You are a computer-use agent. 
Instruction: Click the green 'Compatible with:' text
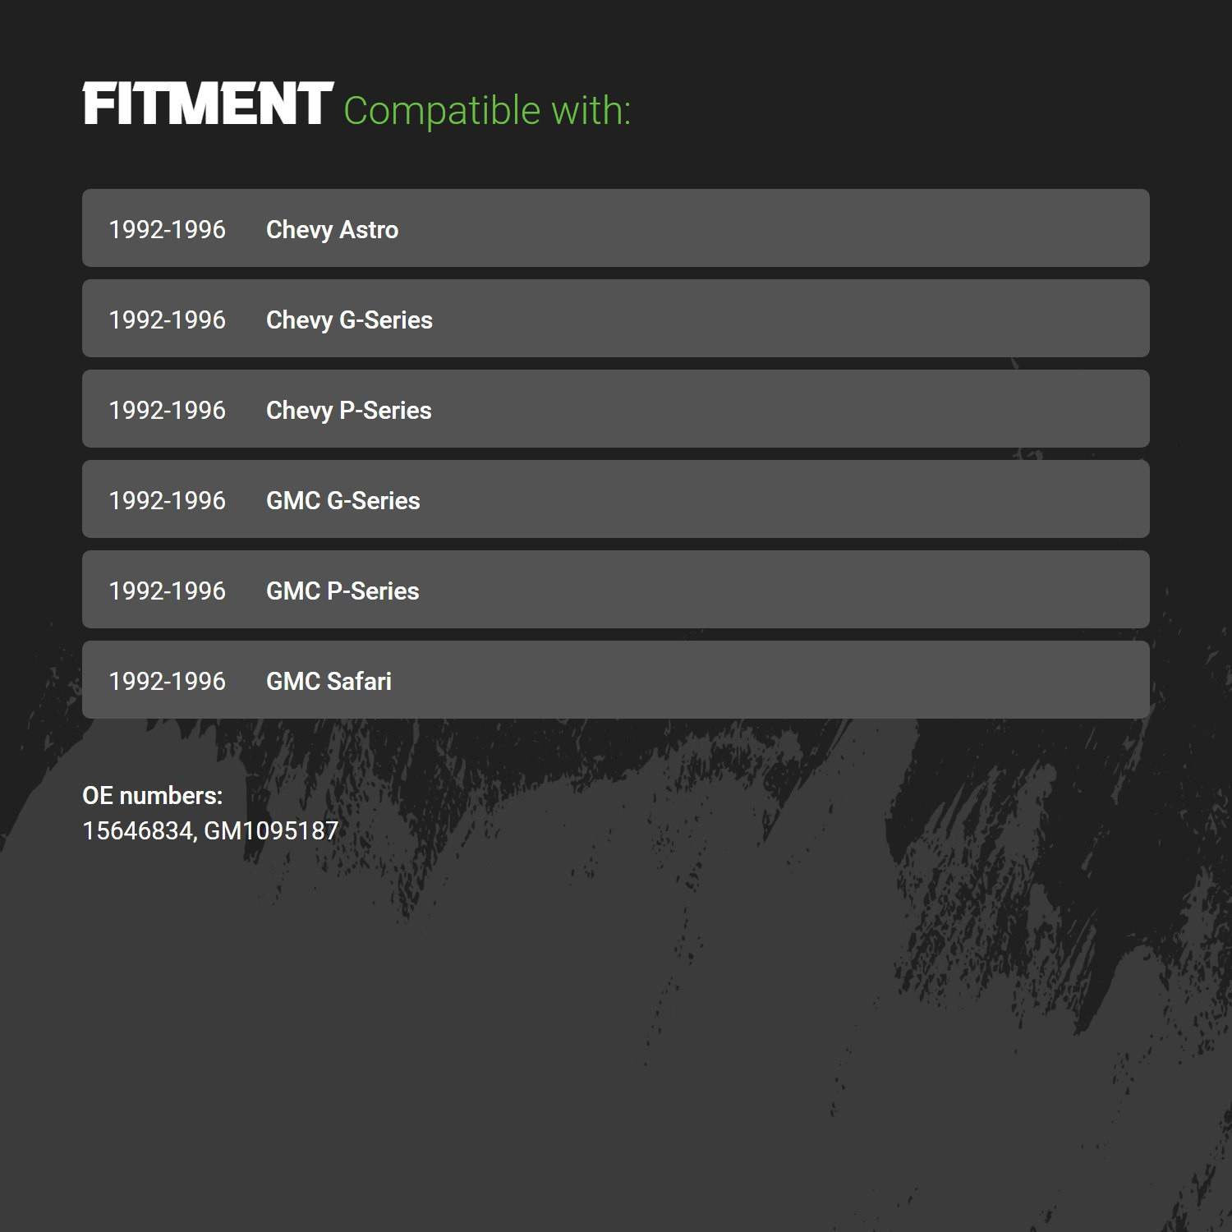(x=487, y=111)
